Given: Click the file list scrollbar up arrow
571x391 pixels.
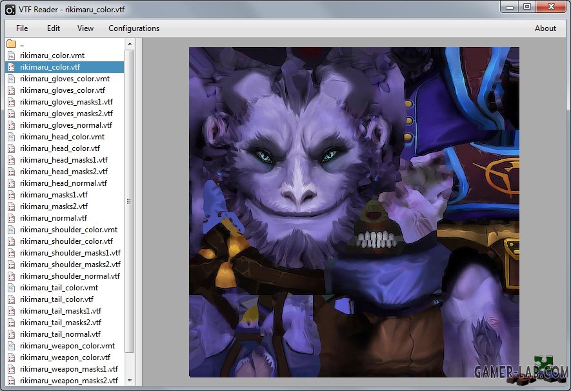Looking at the screenshot, I should [x=130, y=44].
